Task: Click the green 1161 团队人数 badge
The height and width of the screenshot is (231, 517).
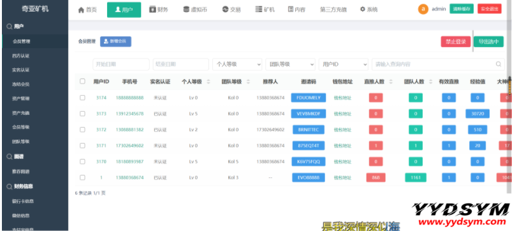Action: tap(416, 177)
